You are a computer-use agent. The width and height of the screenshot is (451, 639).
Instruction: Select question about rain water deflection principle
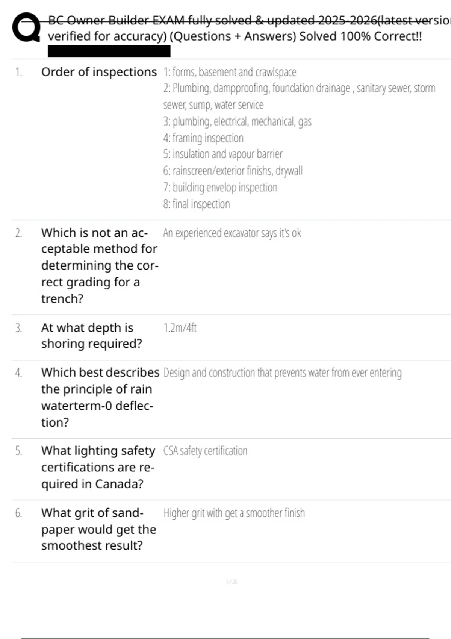[x=100, y=397]
